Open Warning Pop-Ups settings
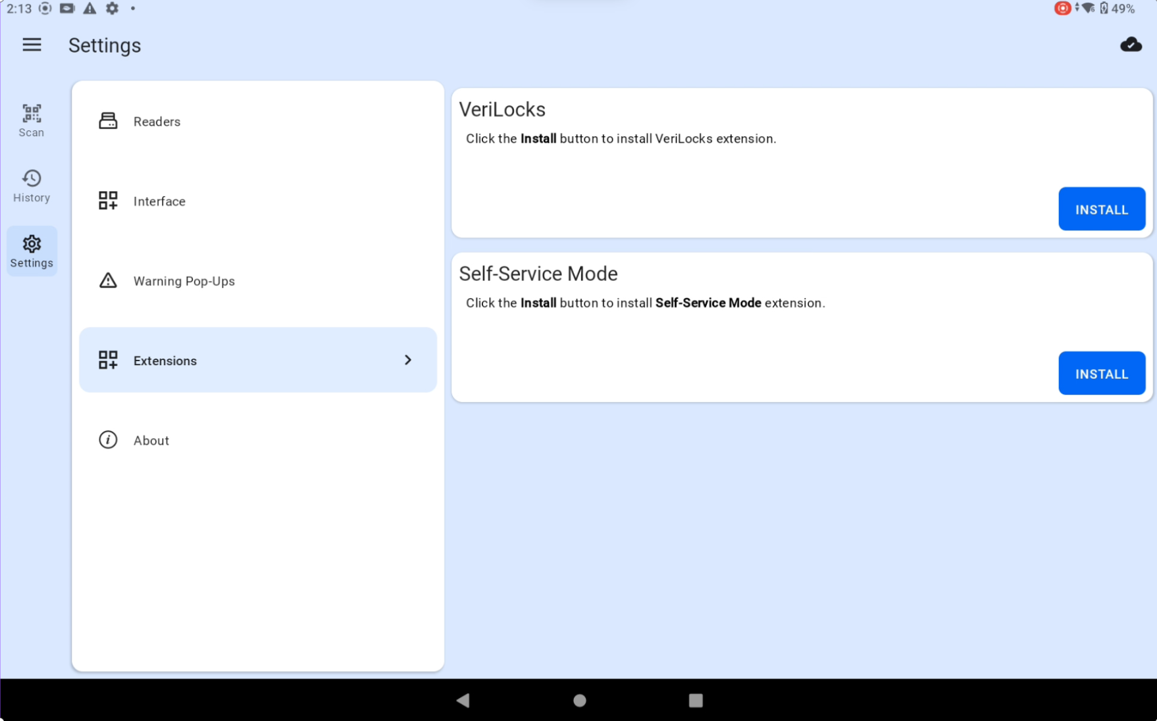1157x721 pixels. coord(258,280)
